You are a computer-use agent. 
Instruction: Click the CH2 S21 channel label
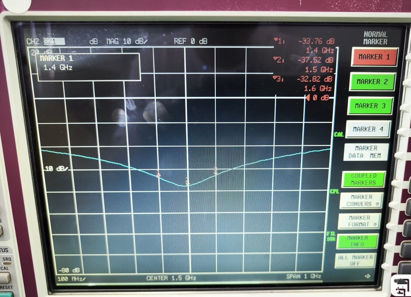pos(44,41)
